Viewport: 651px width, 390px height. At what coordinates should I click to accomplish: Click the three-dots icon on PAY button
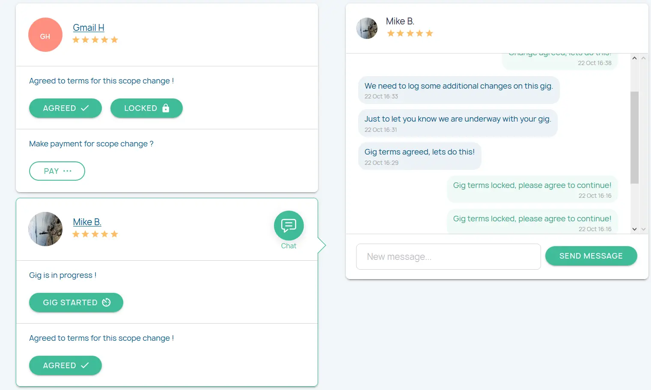67,171
